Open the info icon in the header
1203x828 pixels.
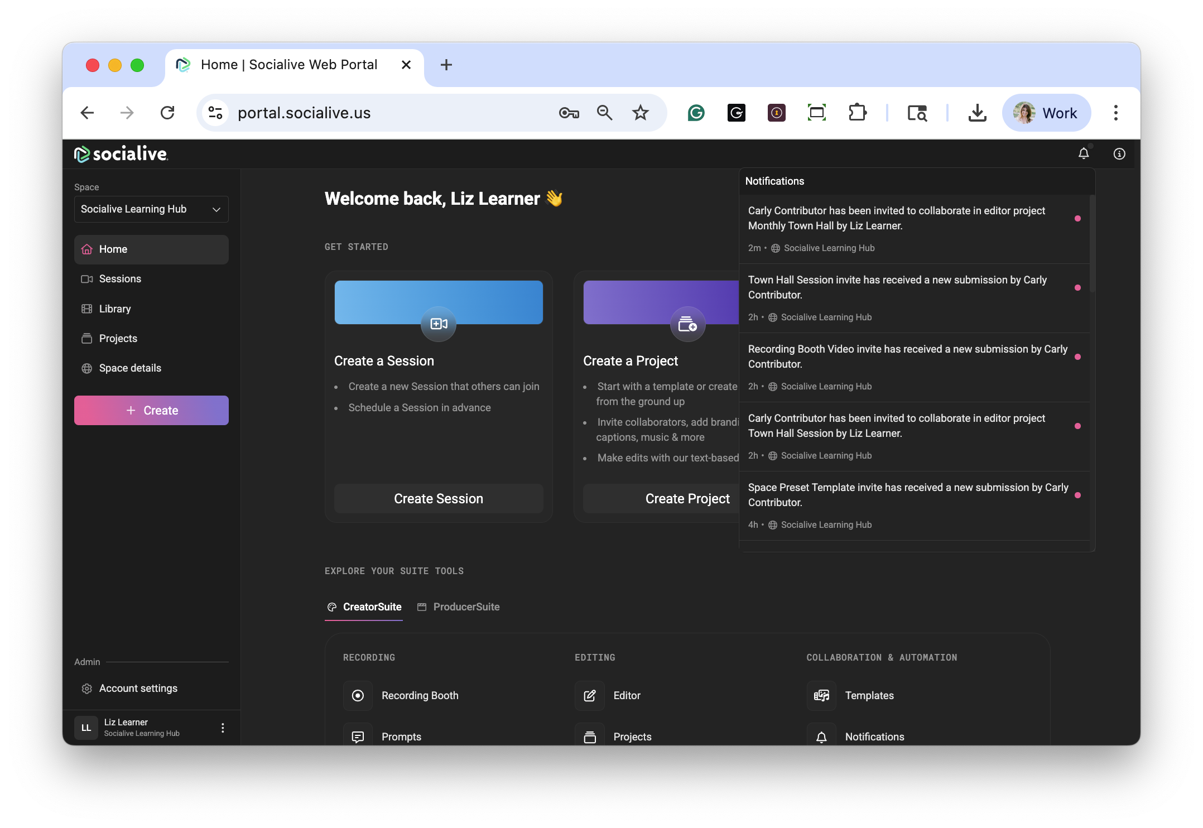coord(1119,153)
